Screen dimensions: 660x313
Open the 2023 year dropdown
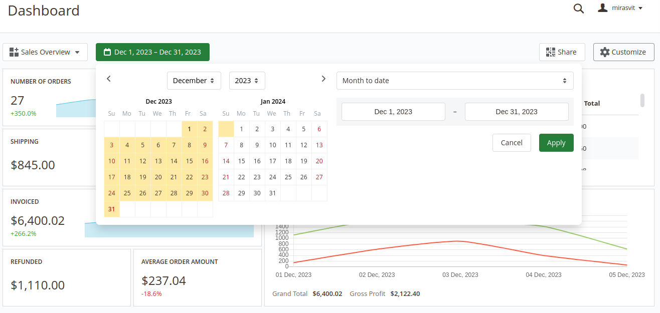pos(247,81)
